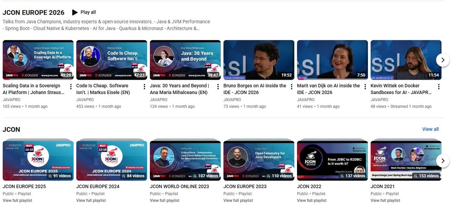Image resolution: width=454 pixels, height=211 pixels.
Task: Click the playlist description starting Talks from Java Champions
Action: pos(106,25)
